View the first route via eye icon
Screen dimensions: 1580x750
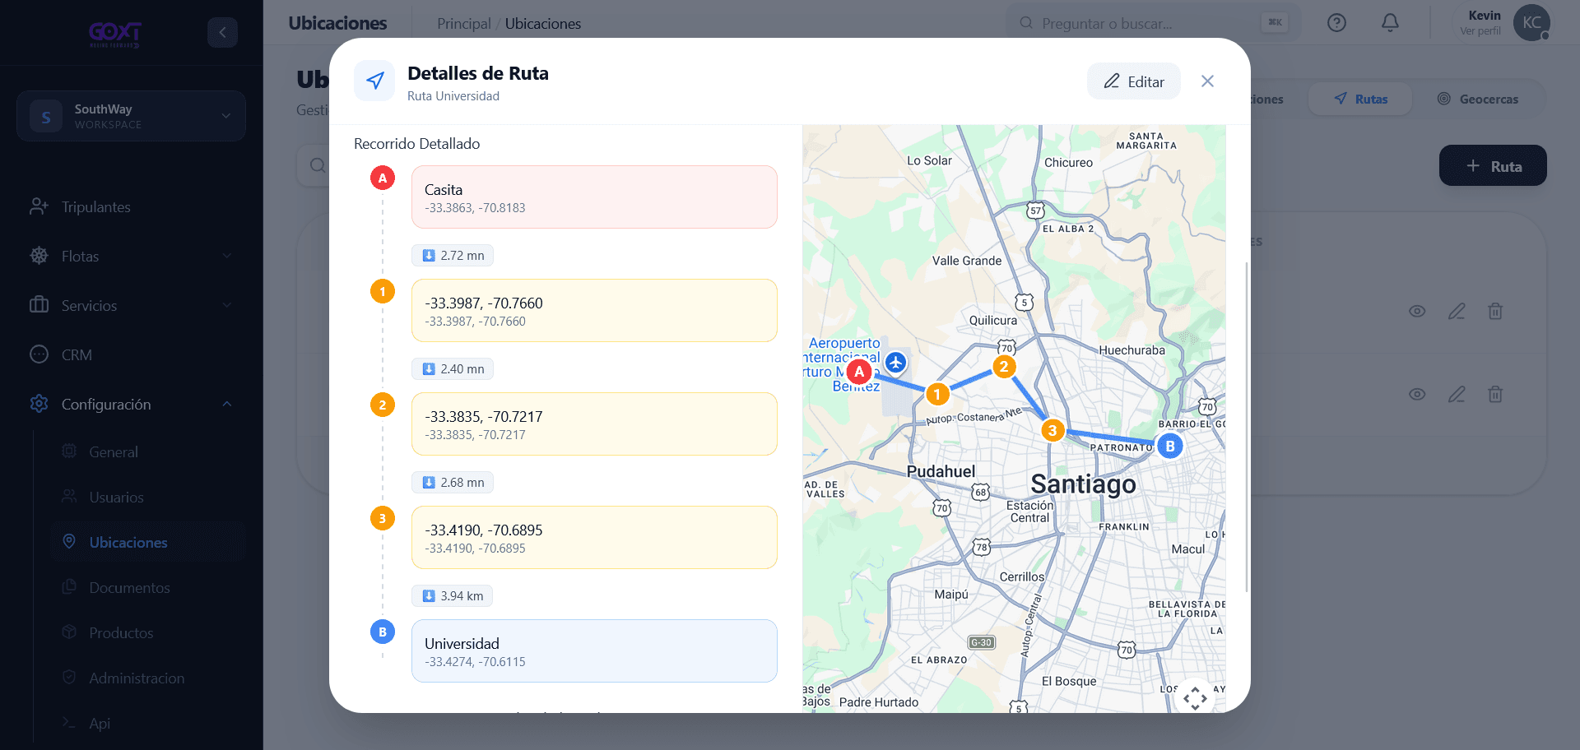pos(1417,312)
